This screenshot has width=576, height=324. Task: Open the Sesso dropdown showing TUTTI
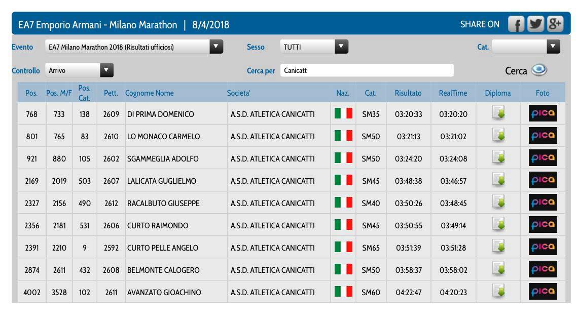(342, 47)
